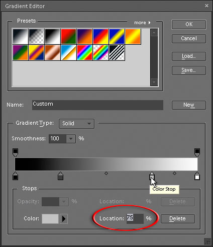Choose the Chrome gradient preset

[x=69, y=52]
